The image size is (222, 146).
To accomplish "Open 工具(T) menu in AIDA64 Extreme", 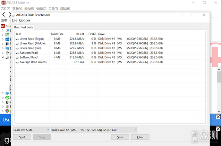I will click(x=53, y=9).
